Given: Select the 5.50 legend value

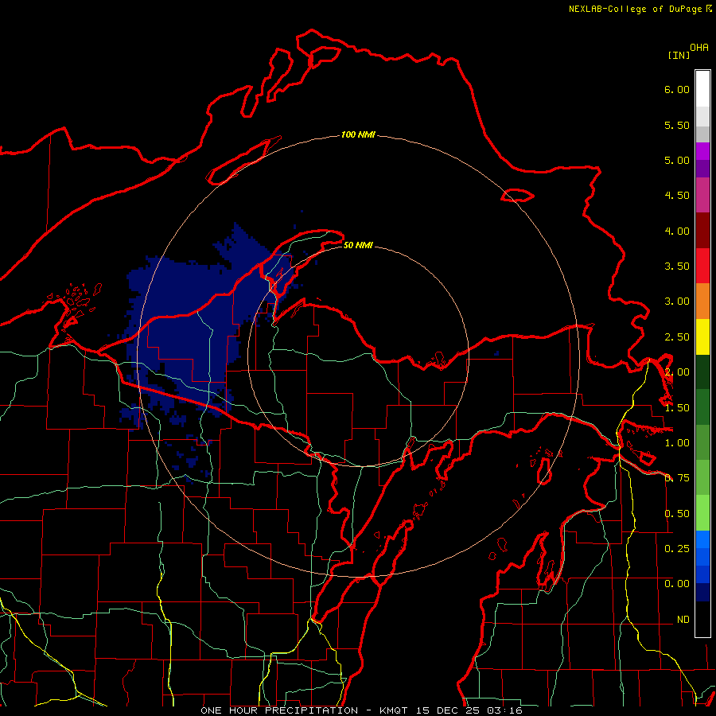Looking at the screenshot, I should 677,125.
